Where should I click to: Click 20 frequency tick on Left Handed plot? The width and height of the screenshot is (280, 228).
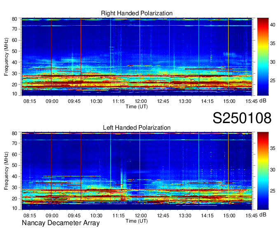[14, 199]
